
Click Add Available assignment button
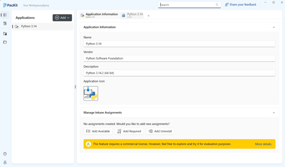click(98, 131)
